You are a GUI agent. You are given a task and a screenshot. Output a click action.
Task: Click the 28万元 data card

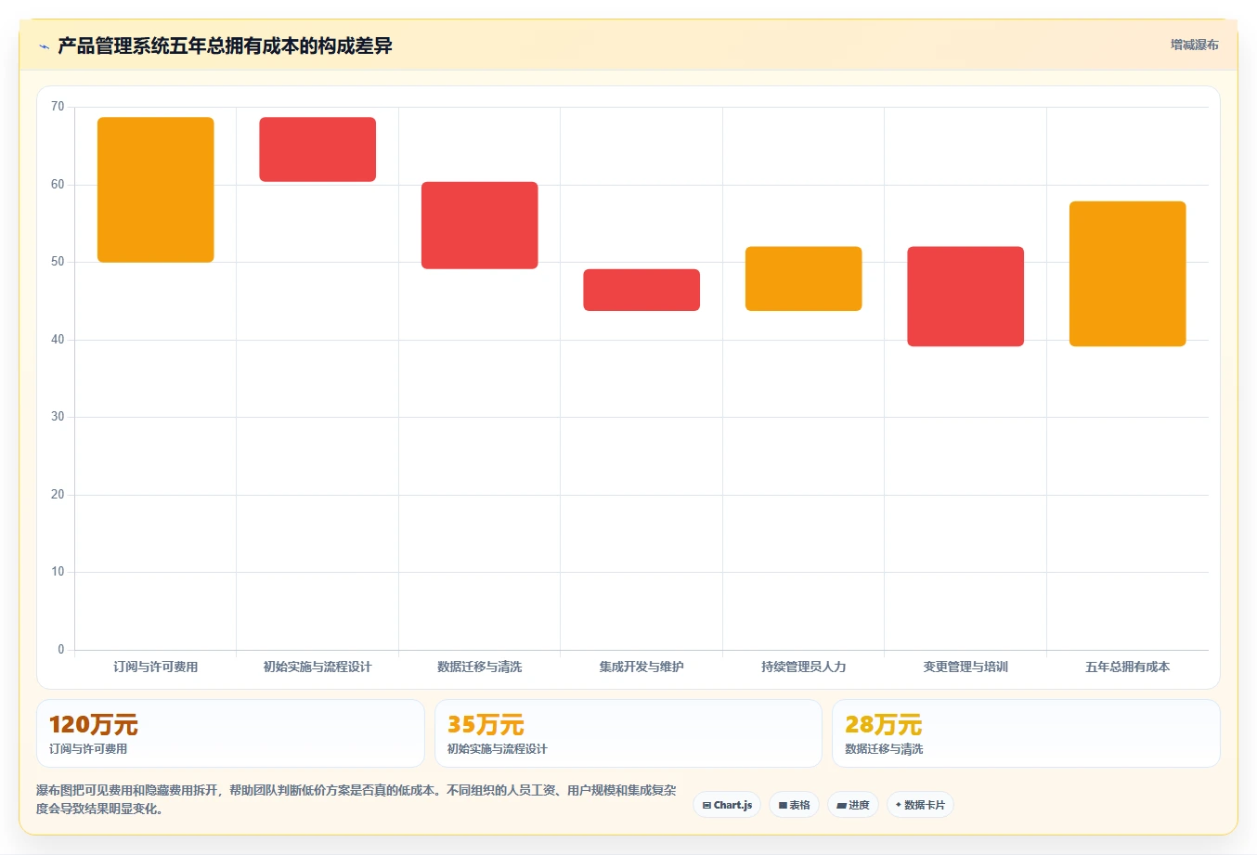pyautogui.click(x=1026, y=733)
